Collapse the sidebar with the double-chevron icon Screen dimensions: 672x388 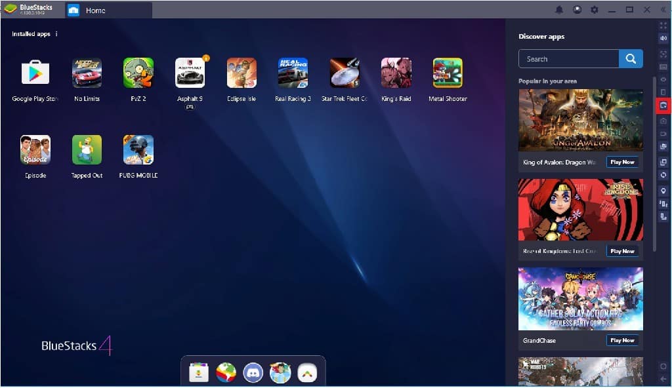coord(663,9)
